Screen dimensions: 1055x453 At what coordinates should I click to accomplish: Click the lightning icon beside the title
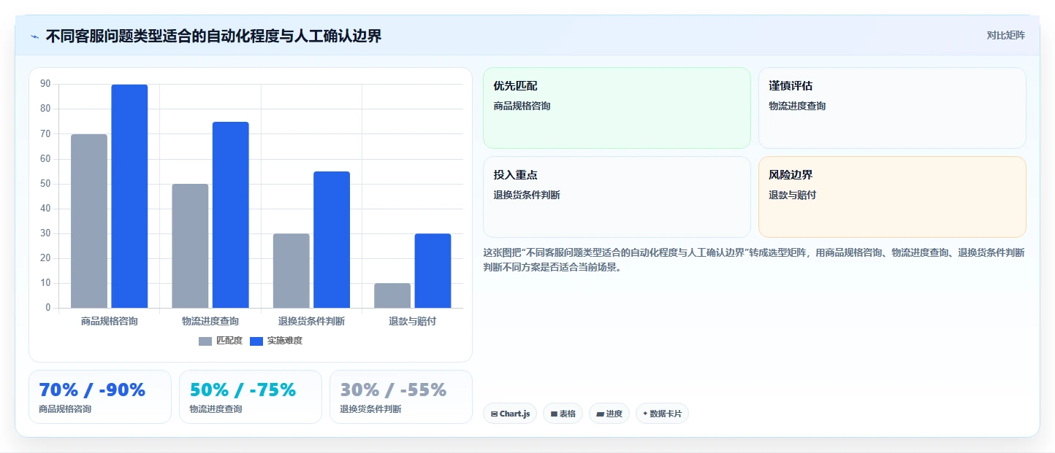(34, 36)
